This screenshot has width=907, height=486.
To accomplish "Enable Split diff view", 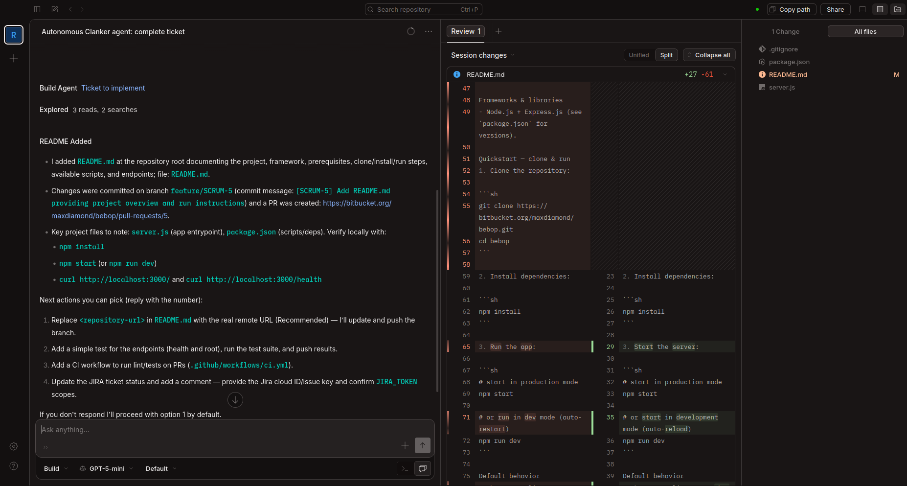I will (666, 55).
